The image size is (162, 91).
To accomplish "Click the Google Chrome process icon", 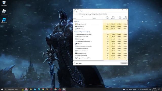I will [76, 24].
